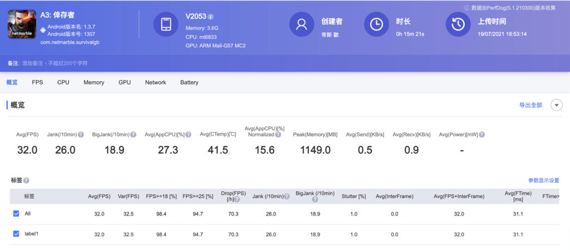This screenshot has width=570, height=250.
Task: Uncheck the All row checkbox
Action: [16, 214]
